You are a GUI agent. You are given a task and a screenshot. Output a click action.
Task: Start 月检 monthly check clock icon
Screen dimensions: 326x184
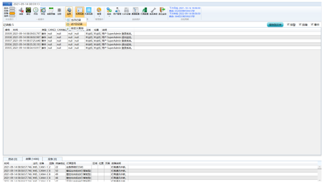click(x=35, y=10)
